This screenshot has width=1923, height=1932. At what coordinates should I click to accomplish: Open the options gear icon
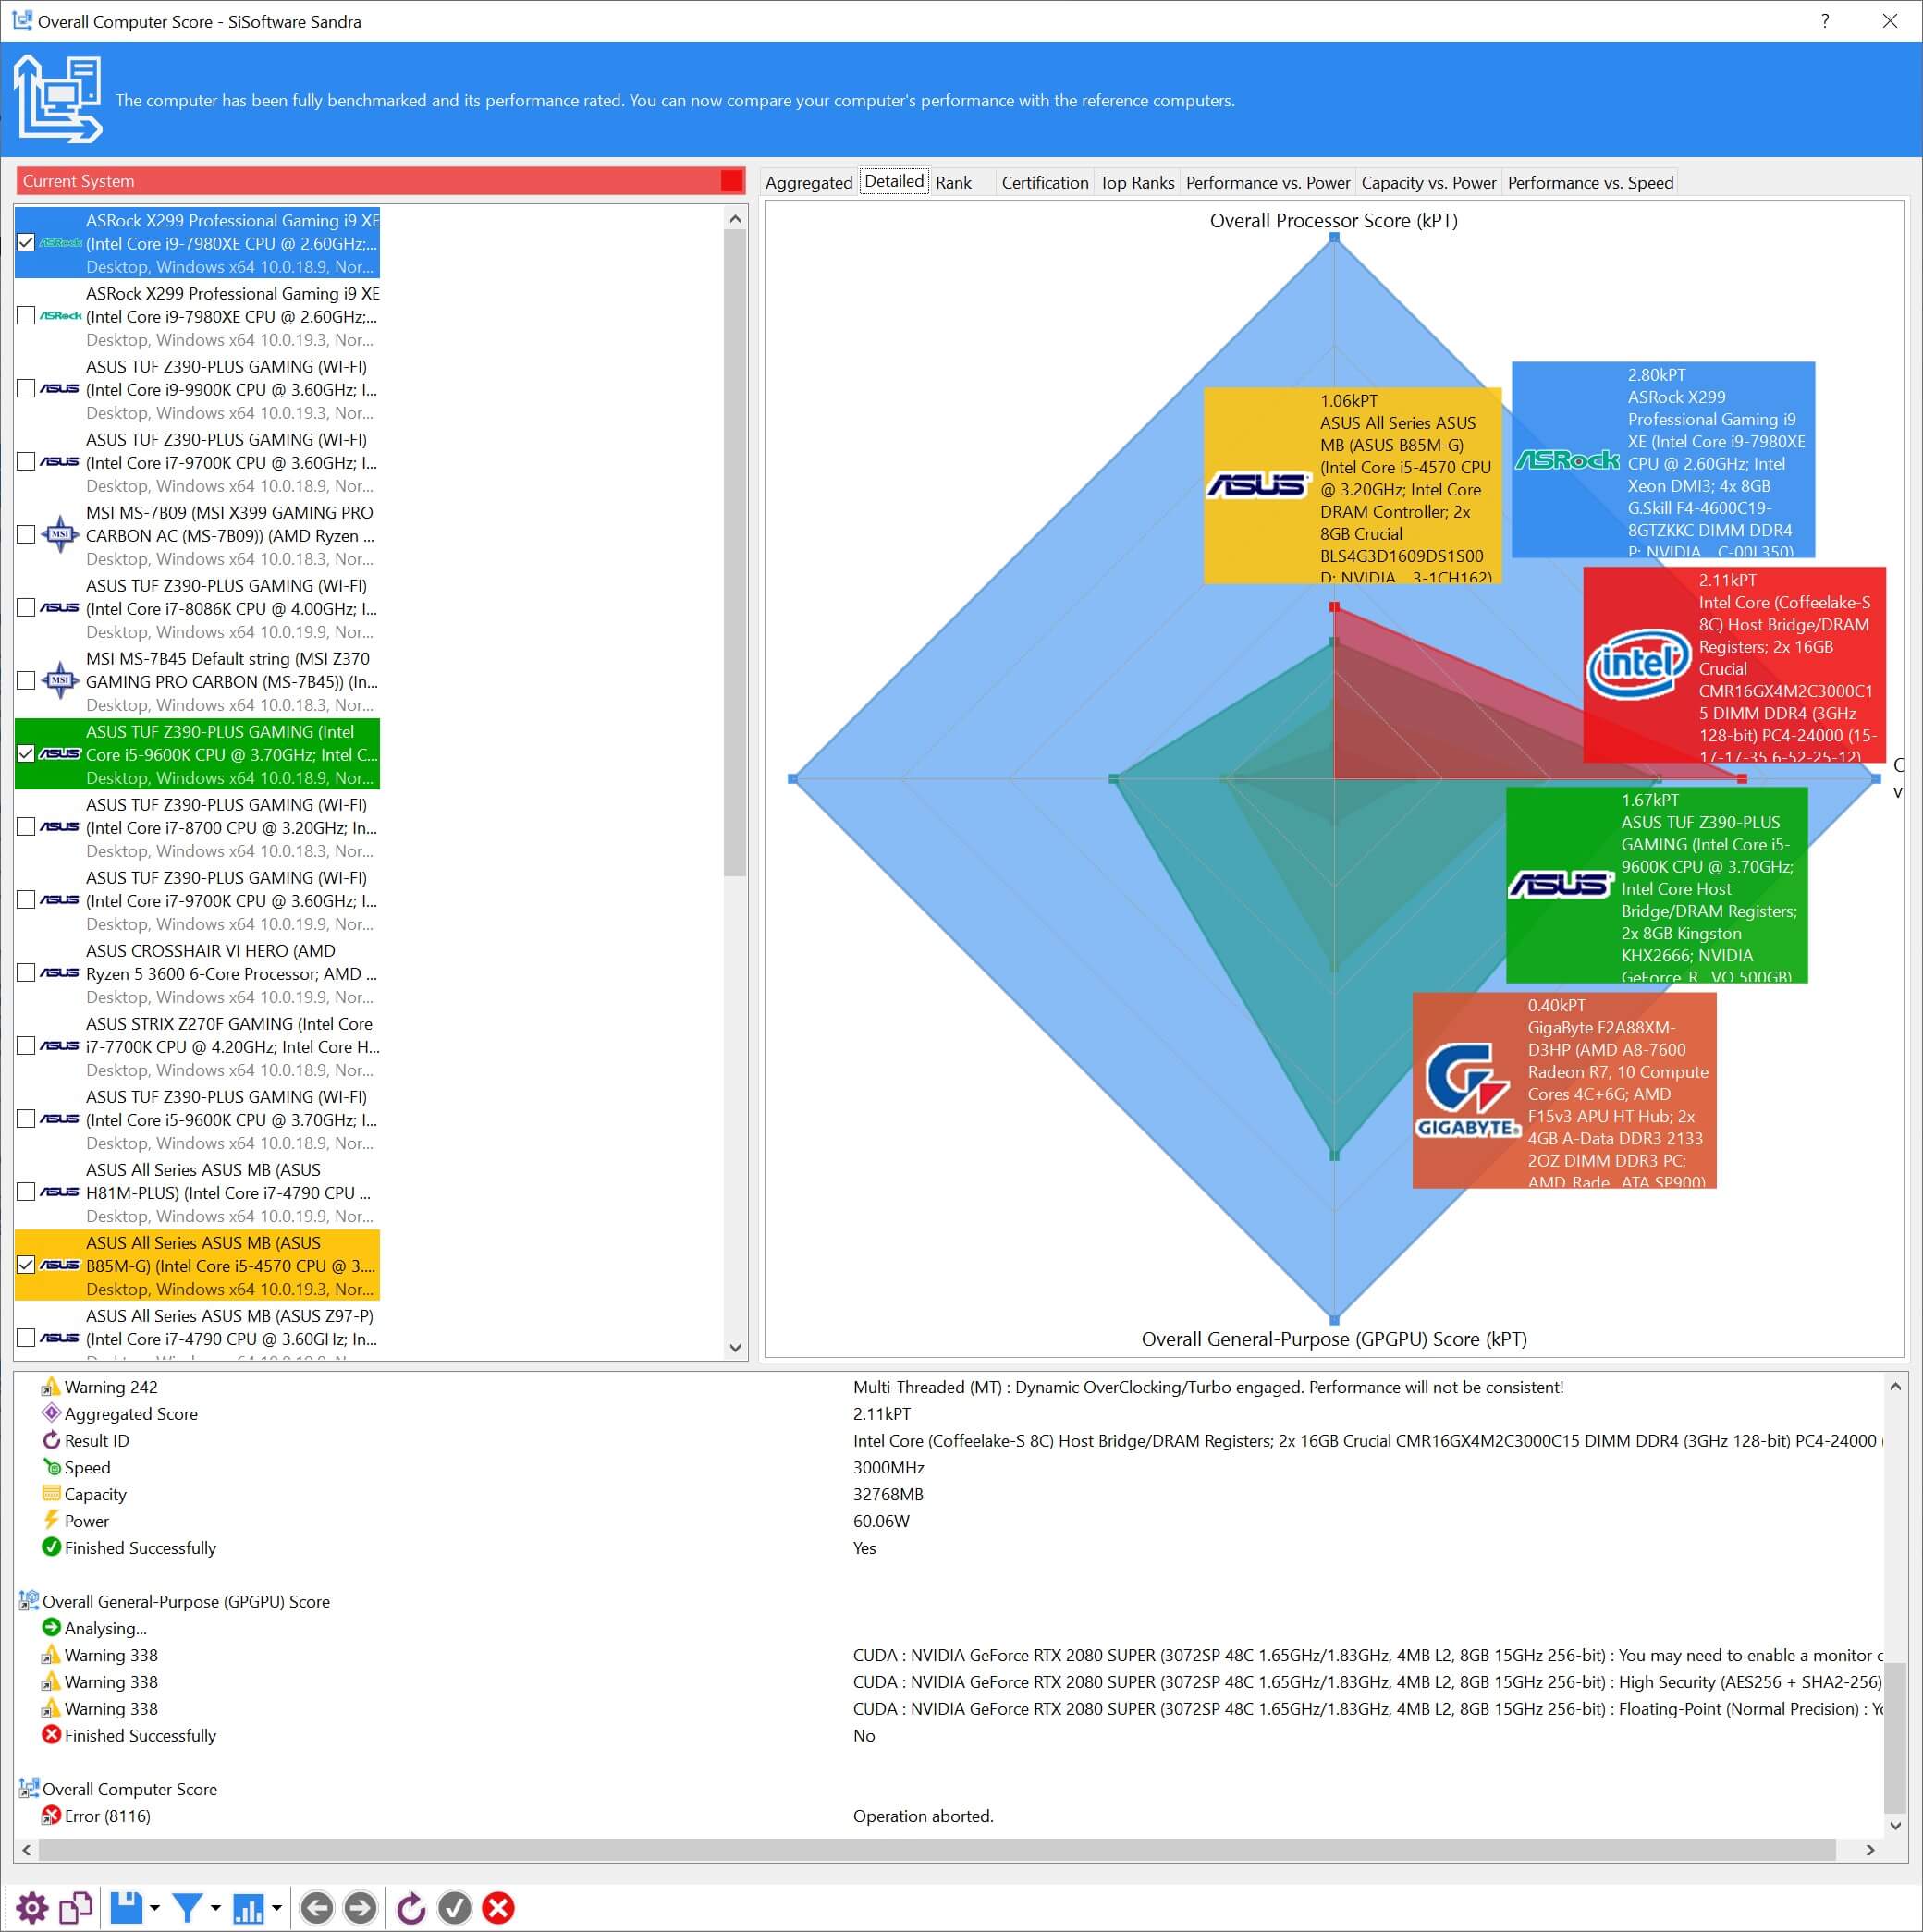tap(31, 1908)
